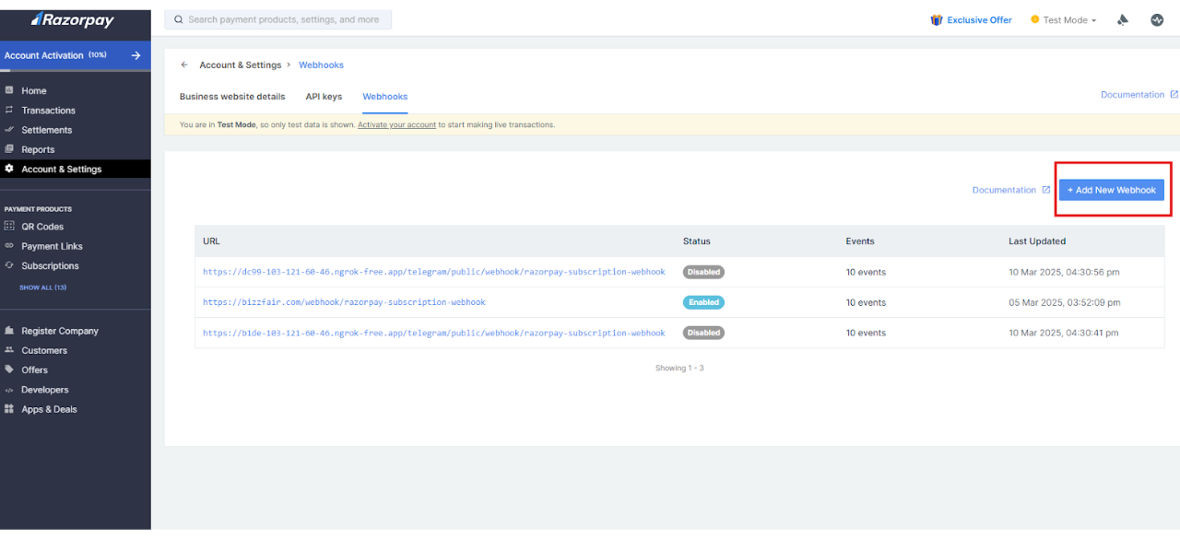Image resolution: width=1180 pixels, height=539 pixels.
Task: Click the Account & Settings gear icon
Action: pyautogui.click(x=9, y=169)
